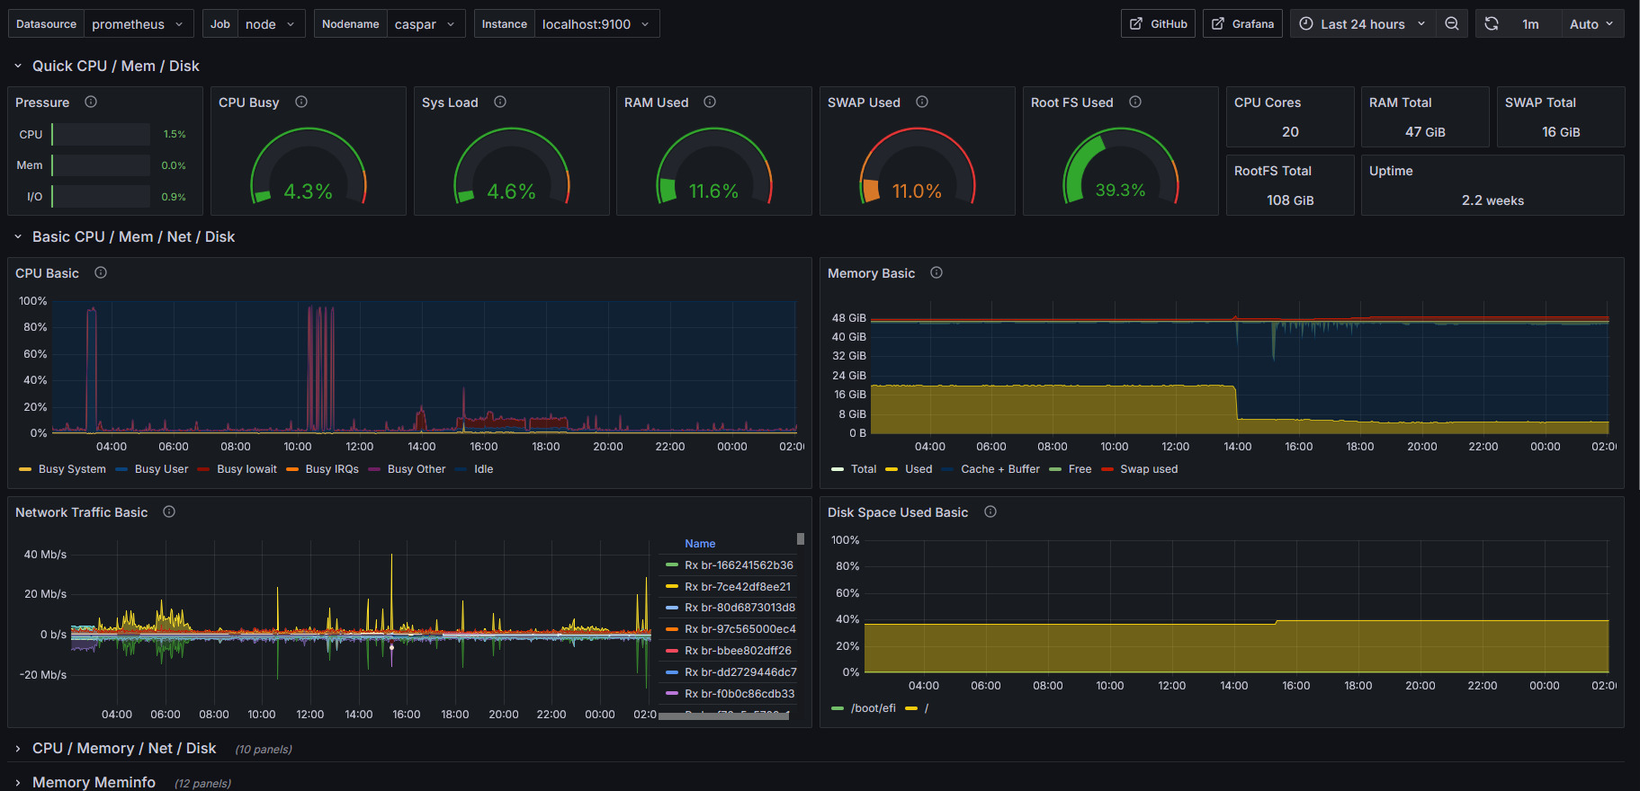Open the Last 24 hours time picker
The width and height of the screenshot is (1640, 791).
(x=1363, y=24)
